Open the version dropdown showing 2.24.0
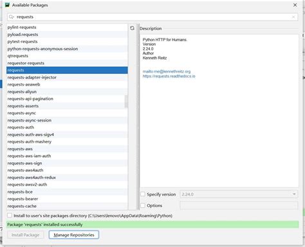 239,194
